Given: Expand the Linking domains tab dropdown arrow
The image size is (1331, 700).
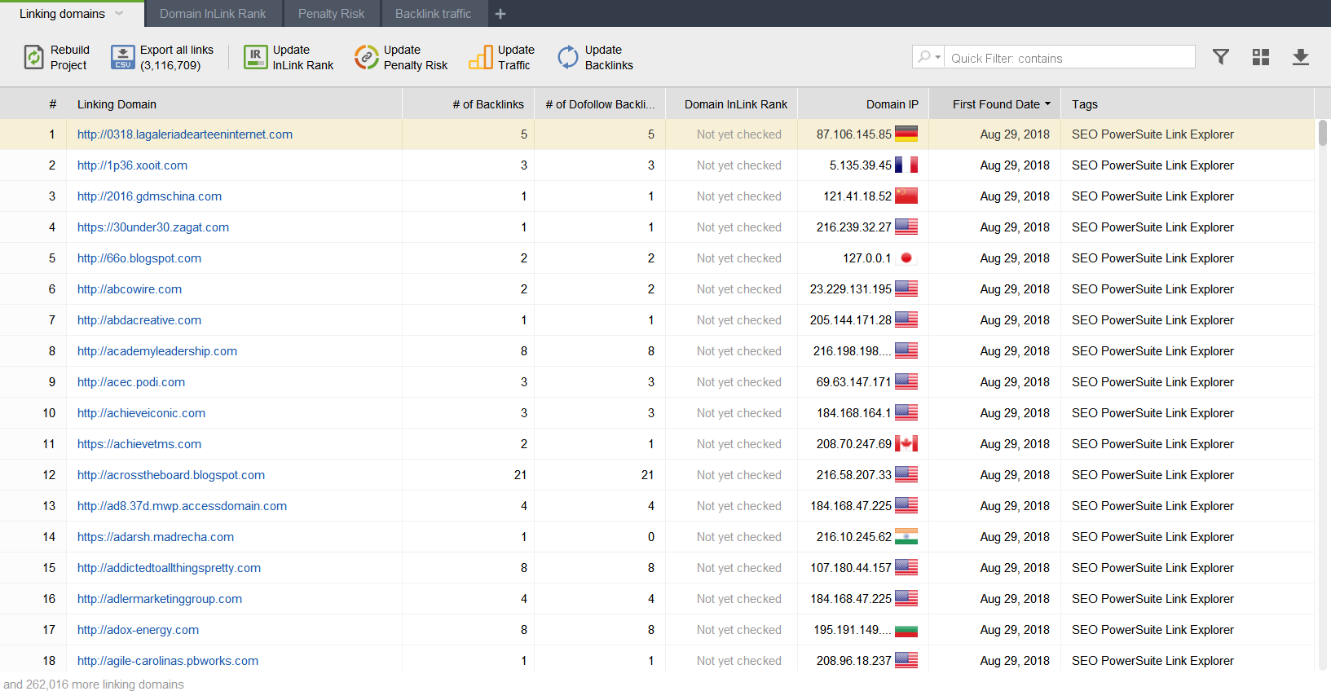Looking at the screenshot, I should (x=119, y=13).
